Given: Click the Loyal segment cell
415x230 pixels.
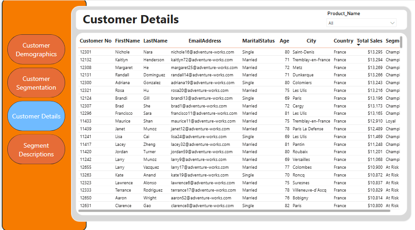Looking at the screenshot, I should pyautogui.click(x=391, y=121).
